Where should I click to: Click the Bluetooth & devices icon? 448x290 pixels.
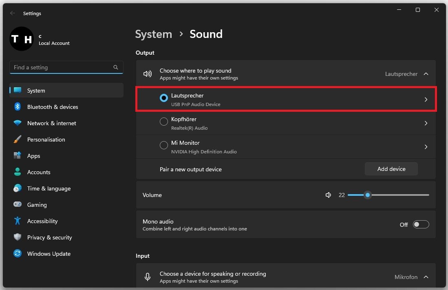pyautogui.click(x=18, y=107)
